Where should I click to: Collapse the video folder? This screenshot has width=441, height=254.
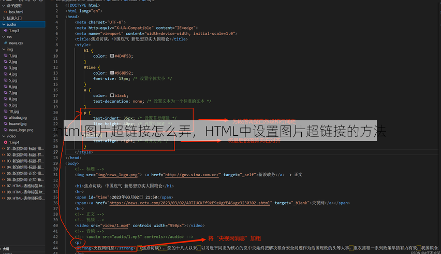click(4, 136)
